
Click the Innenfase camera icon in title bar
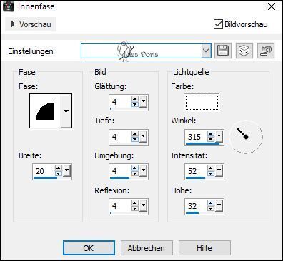coord(9,6)
